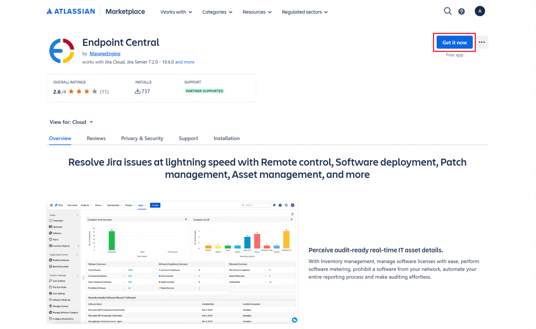The height and width of the screenshot is (329, 536).
Task: Expand the Resources menu
Action: (257, 12)
